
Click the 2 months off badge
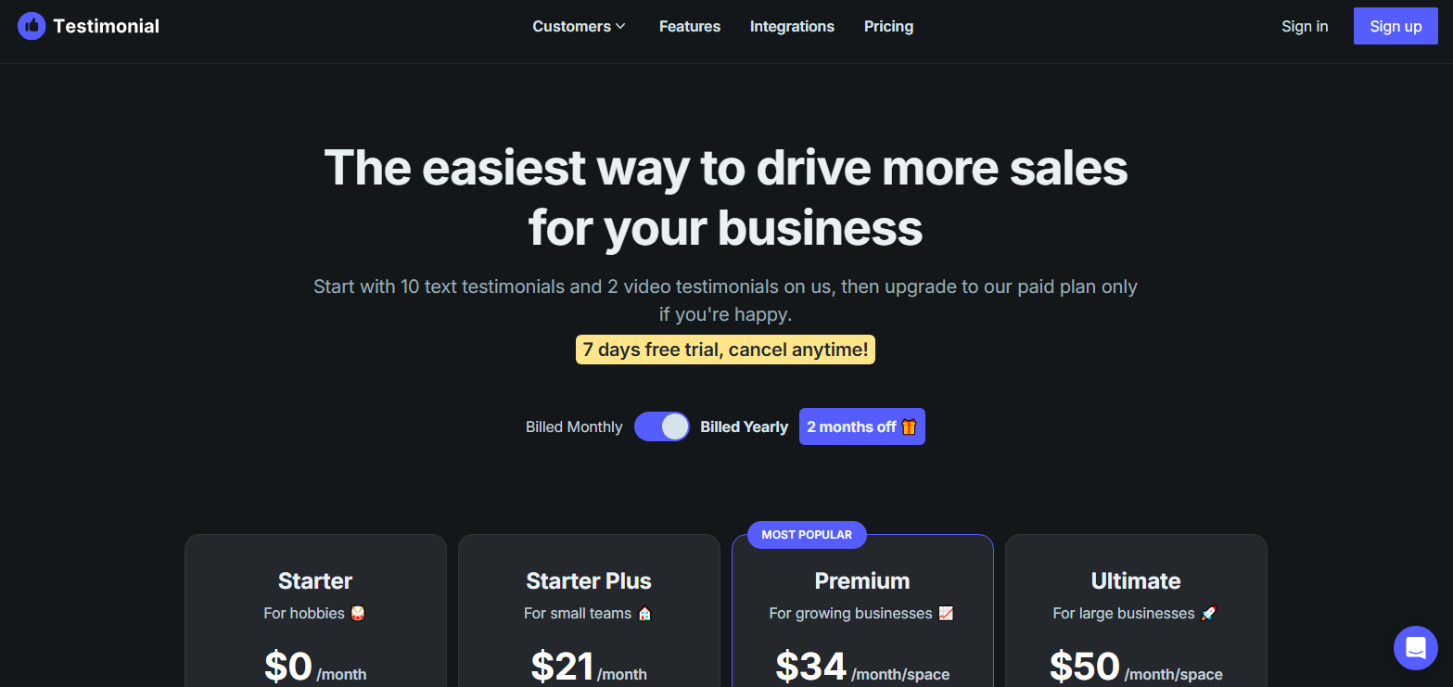pos(862,426)
